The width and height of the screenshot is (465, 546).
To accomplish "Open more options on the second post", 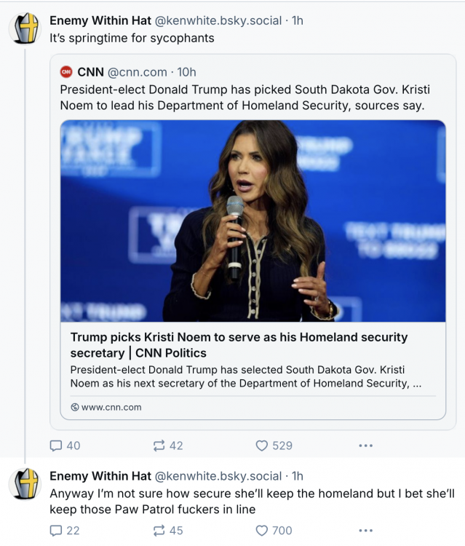I will [x=365, y=531].
